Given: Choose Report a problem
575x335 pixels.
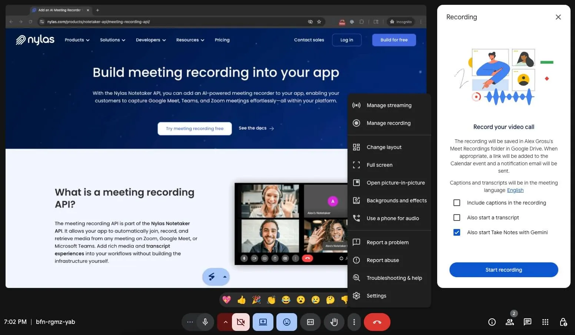Looking at the screenshot, I should tap(389, 242).
